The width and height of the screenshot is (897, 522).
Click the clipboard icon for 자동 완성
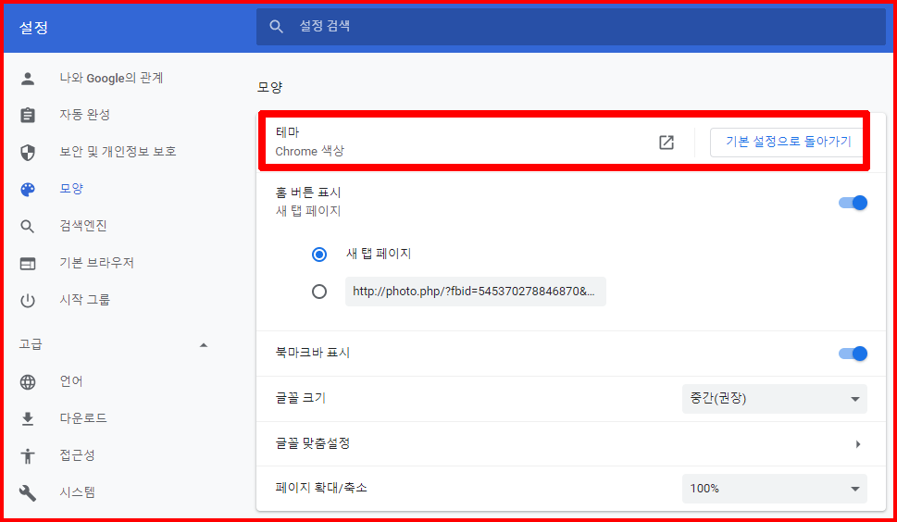(28, 115)
